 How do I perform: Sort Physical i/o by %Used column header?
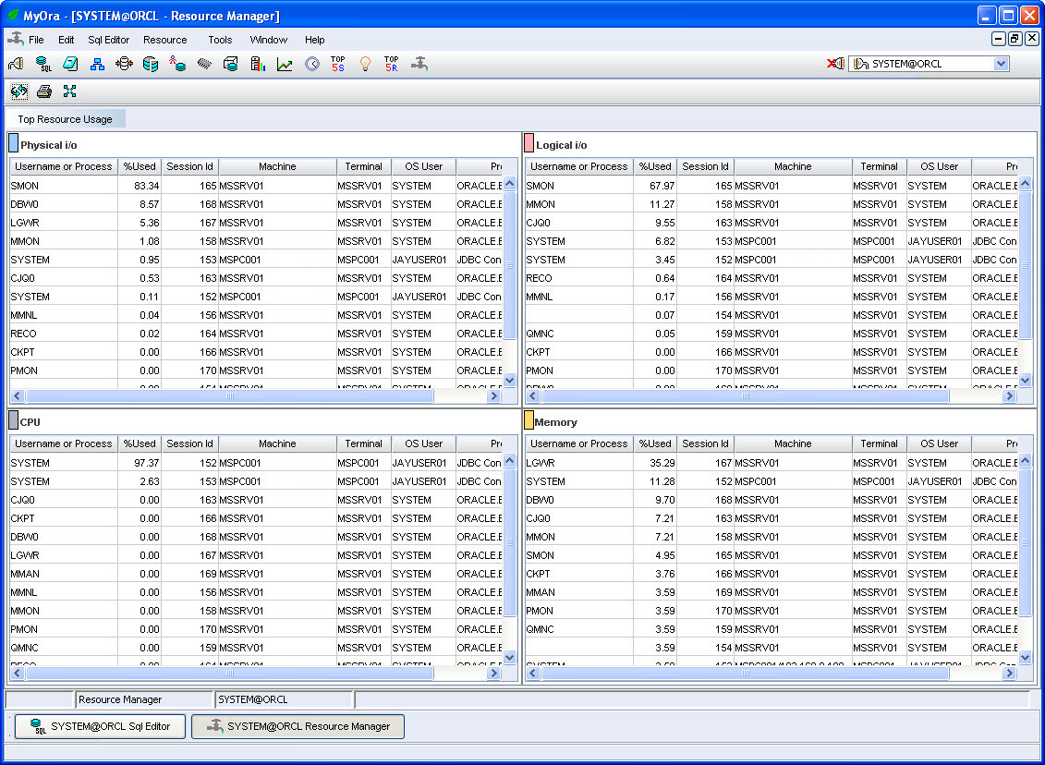pyautogui.click(x=140, y=166)
